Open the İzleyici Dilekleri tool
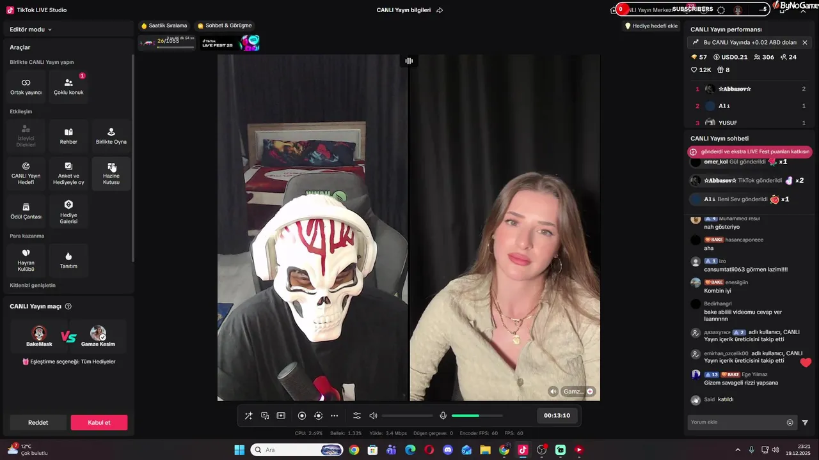This screenshot has height=460, width=819. (26, 136)
